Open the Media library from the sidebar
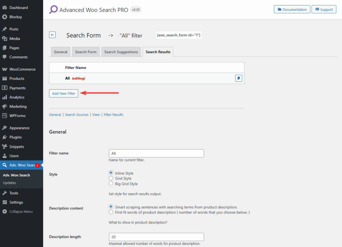This screenshot has width=342, height=247. click(x=16, y=38)
